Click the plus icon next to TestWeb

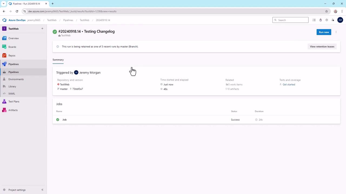[42, 29]
